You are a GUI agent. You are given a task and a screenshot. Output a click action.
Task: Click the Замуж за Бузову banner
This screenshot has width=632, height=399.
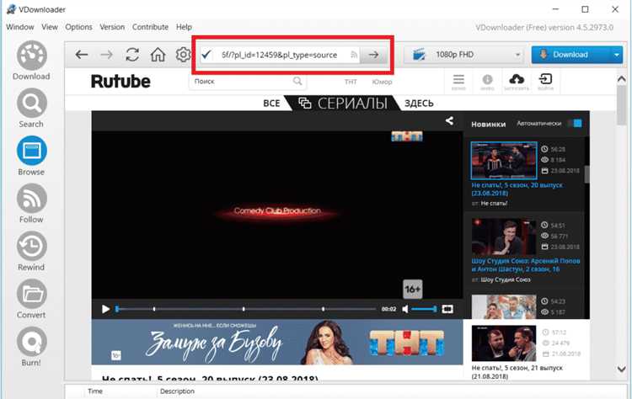277,343
